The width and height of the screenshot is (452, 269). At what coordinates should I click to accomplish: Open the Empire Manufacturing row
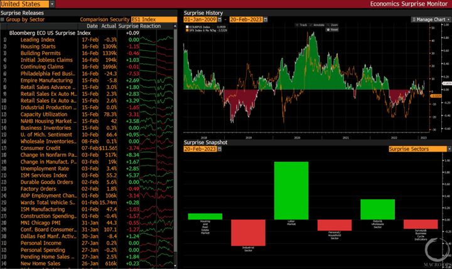point(87,80)
